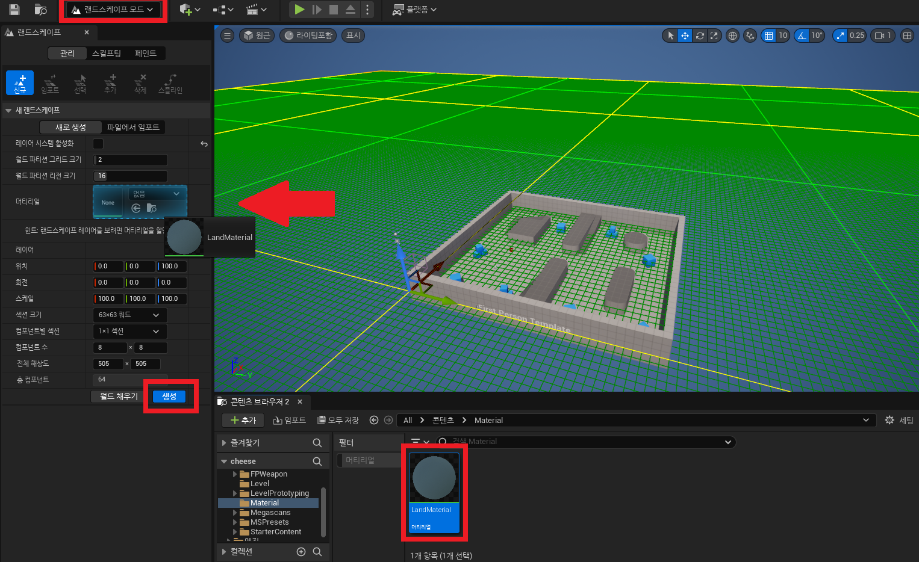
Task: Click 모두 저장 save all button
Action: click(338, 420)
